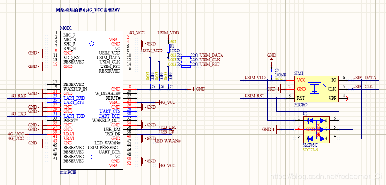386x185 pixels.
Task: Select the U2 TVS diode array symbol
Action: (x=316, y=129)
